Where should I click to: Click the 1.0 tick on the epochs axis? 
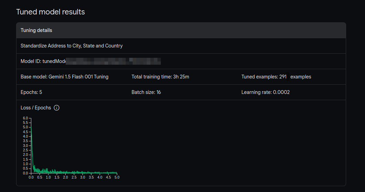pos(48,177)
